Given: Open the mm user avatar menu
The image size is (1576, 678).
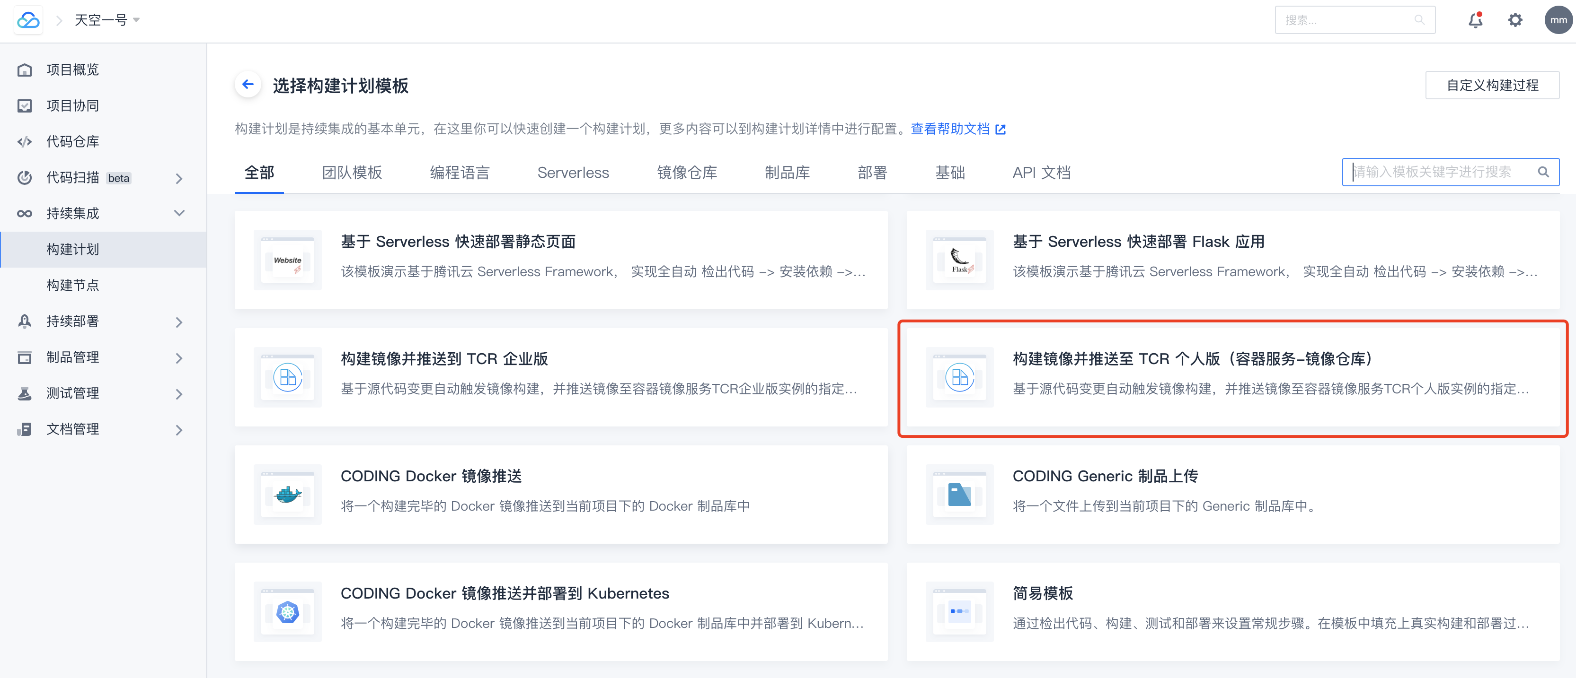Looking at the screenshot, I should point(1558,20).
